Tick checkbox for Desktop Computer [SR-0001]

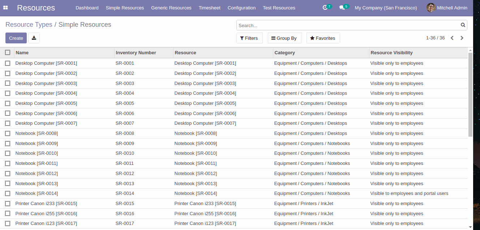point(8,63)
